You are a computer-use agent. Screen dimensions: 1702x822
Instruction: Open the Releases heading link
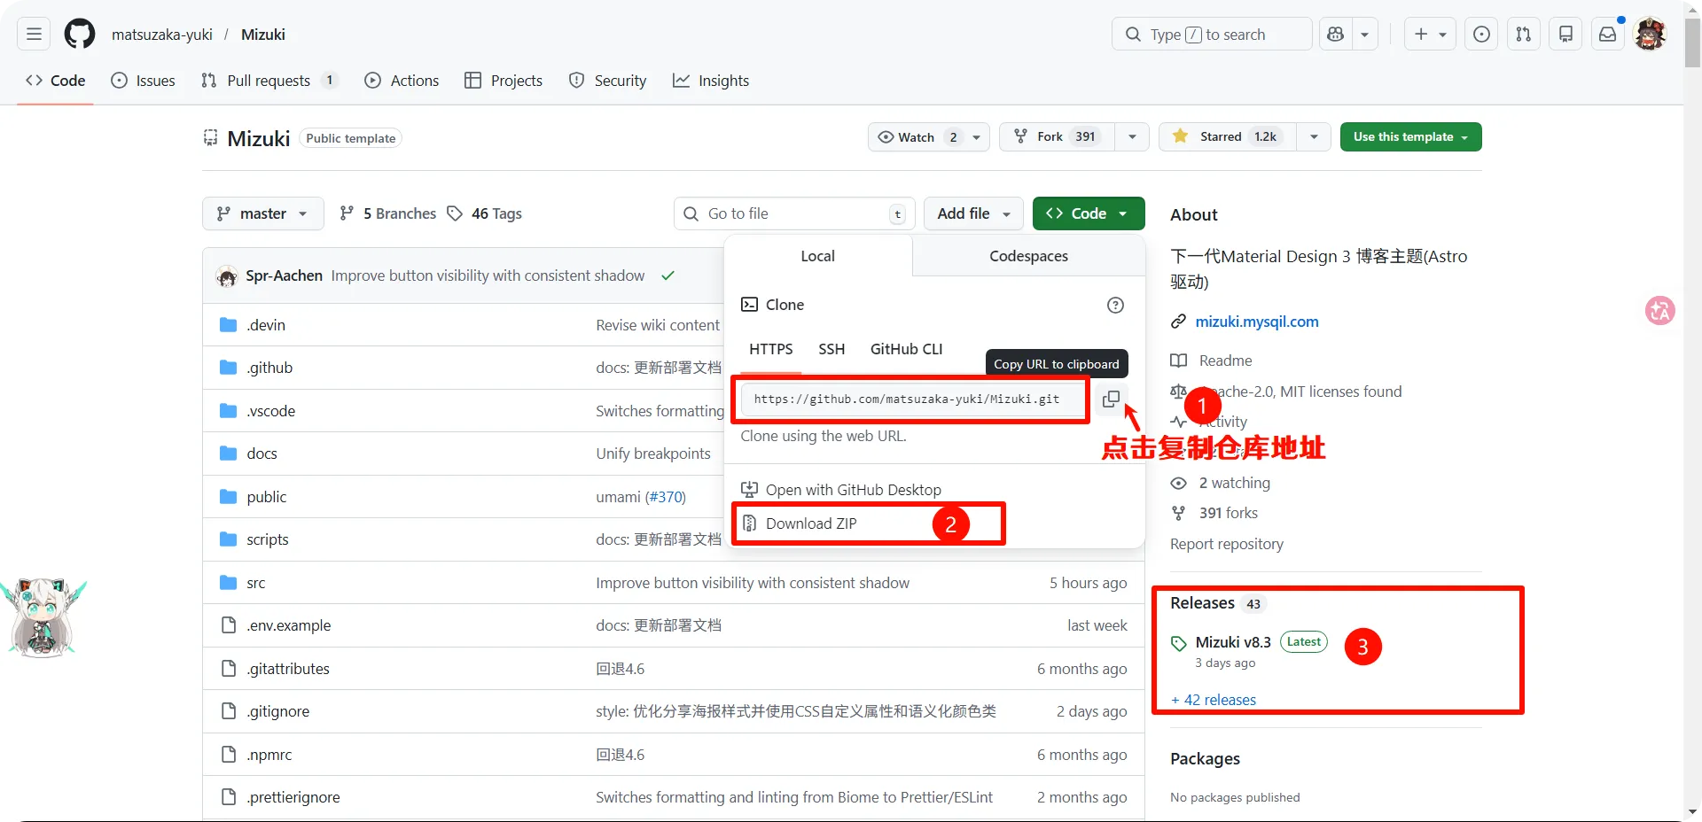point(1202,603)
